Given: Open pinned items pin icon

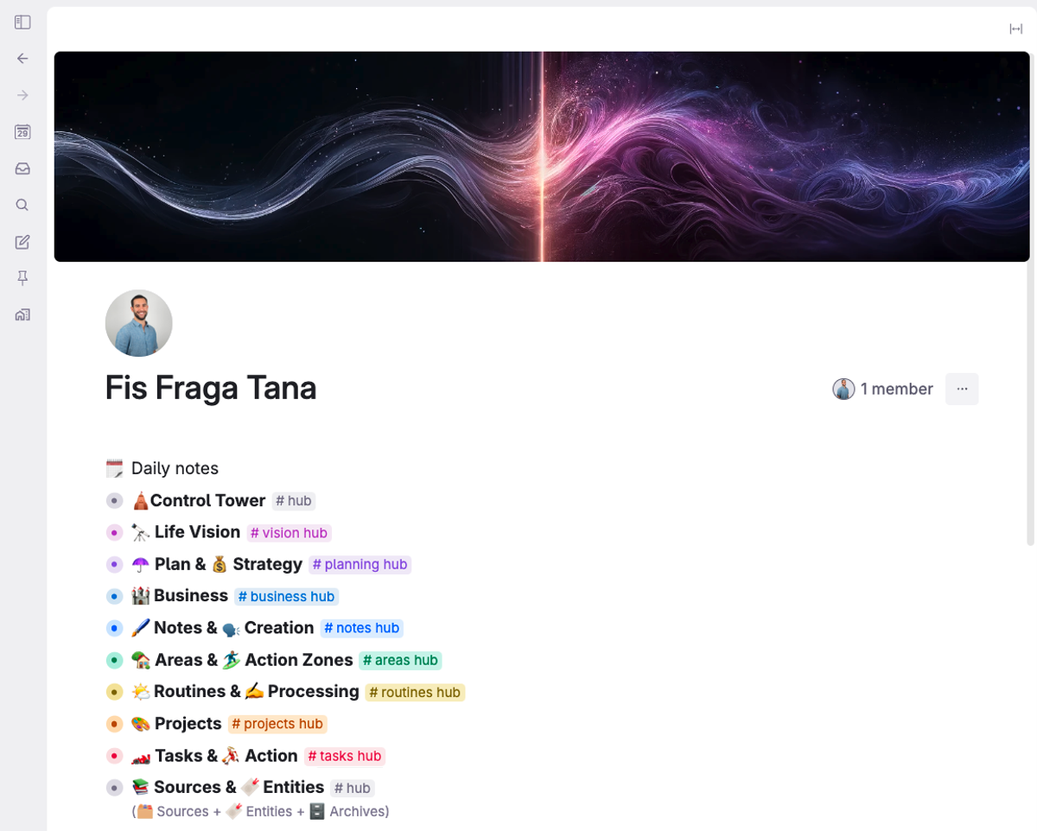Looking at the screenshot, I should (x=22, y=278).
